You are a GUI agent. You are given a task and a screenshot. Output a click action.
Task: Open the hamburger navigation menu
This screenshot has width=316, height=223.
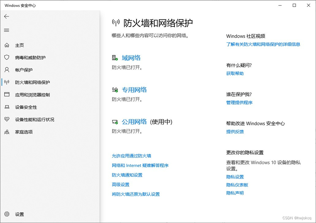(7, 30)
